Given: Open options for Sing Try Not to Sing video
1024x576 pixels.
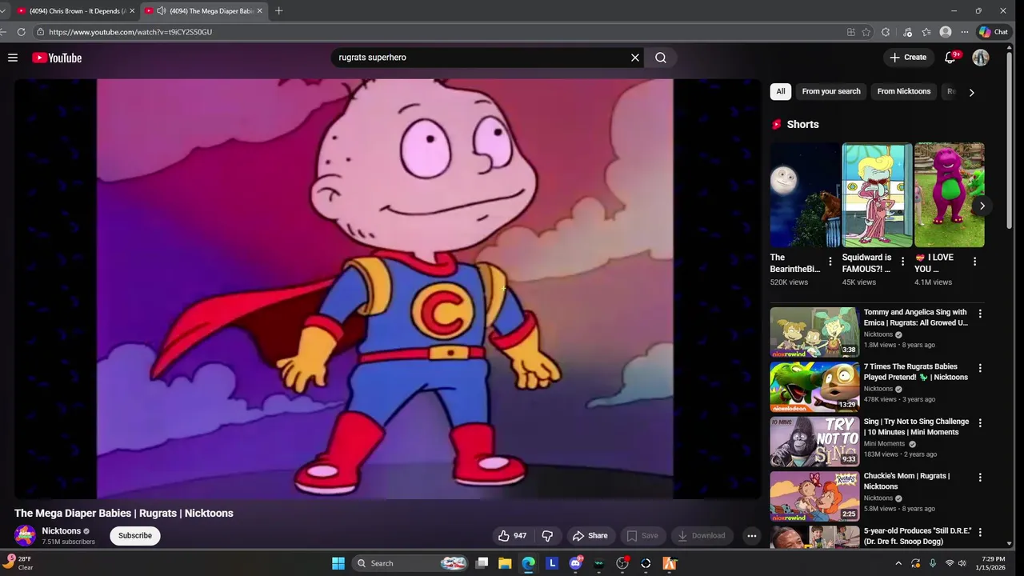Looking at the screenshot, I should click(980, 422).
